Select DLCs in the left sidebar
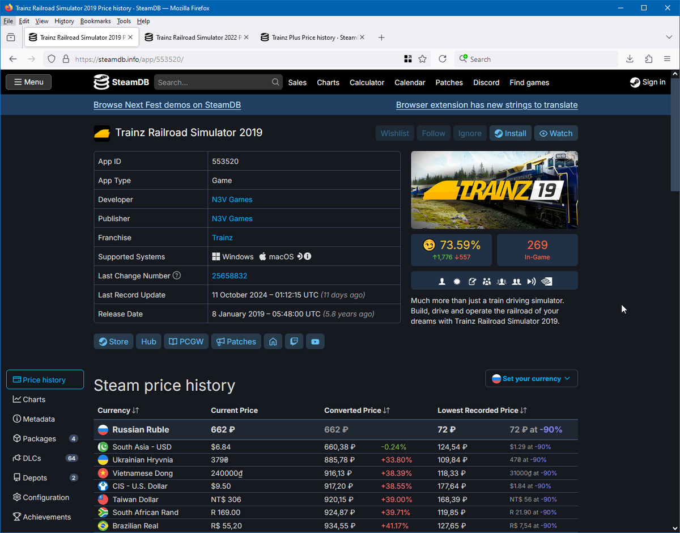The height and width of the screenshot is (533, 680). (x=45, y=458)
